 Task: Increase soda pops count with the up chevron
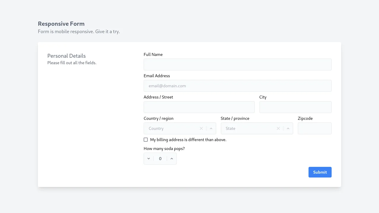172,159
